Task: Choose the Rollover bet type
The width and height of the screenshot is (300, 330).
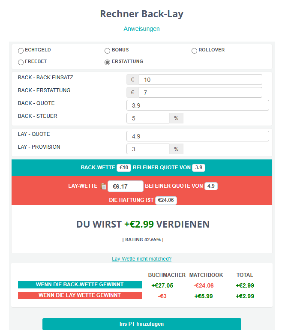Action: (194, 51)
